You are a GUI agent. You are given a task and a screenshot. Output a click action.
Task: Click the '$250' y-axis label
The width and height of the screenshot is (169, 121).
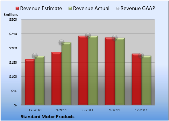(13, 34)
